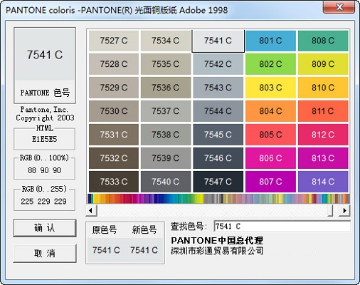Cancel with the 取消 button

pos(45,254)
